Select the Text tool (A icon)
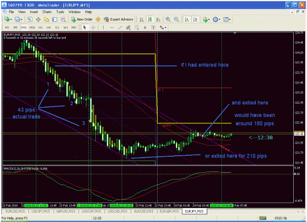 (x=145, y=28)
